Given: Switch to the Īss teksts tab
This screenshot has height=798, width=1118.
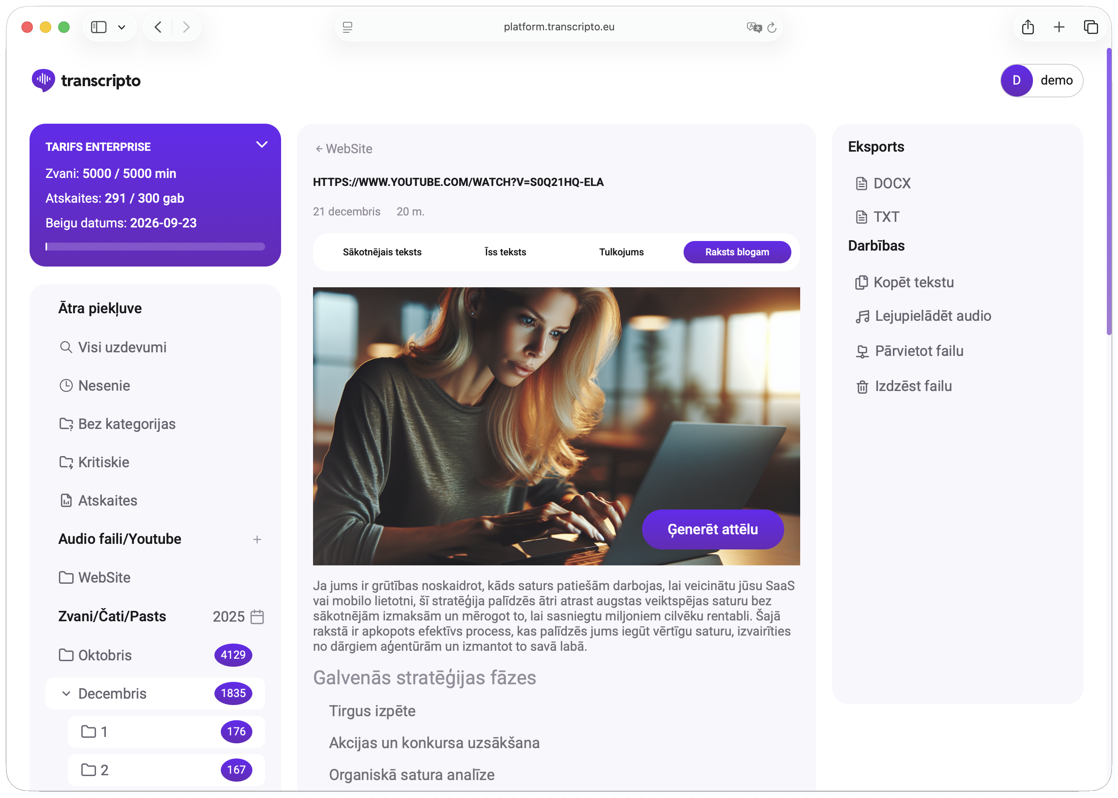Looking at the screenshot, I should coord(505,252).
